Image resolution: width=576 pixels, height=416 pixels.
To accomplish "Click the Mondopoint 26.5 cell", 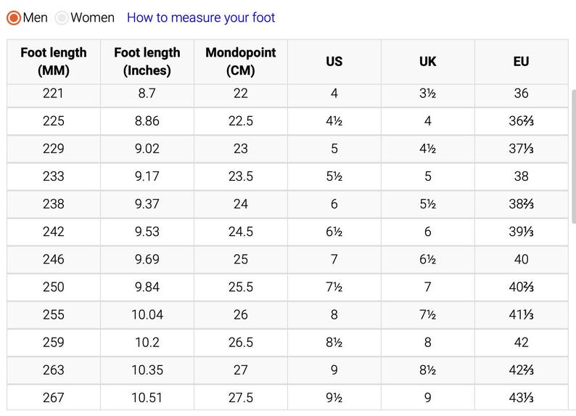I will [x=241, y=342].
